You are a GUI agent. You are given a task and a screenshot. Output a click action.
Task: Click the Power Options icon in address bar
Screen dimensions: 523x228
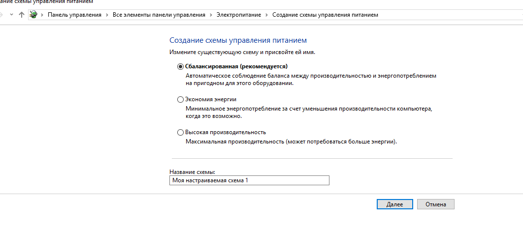(x=33, y=15)
